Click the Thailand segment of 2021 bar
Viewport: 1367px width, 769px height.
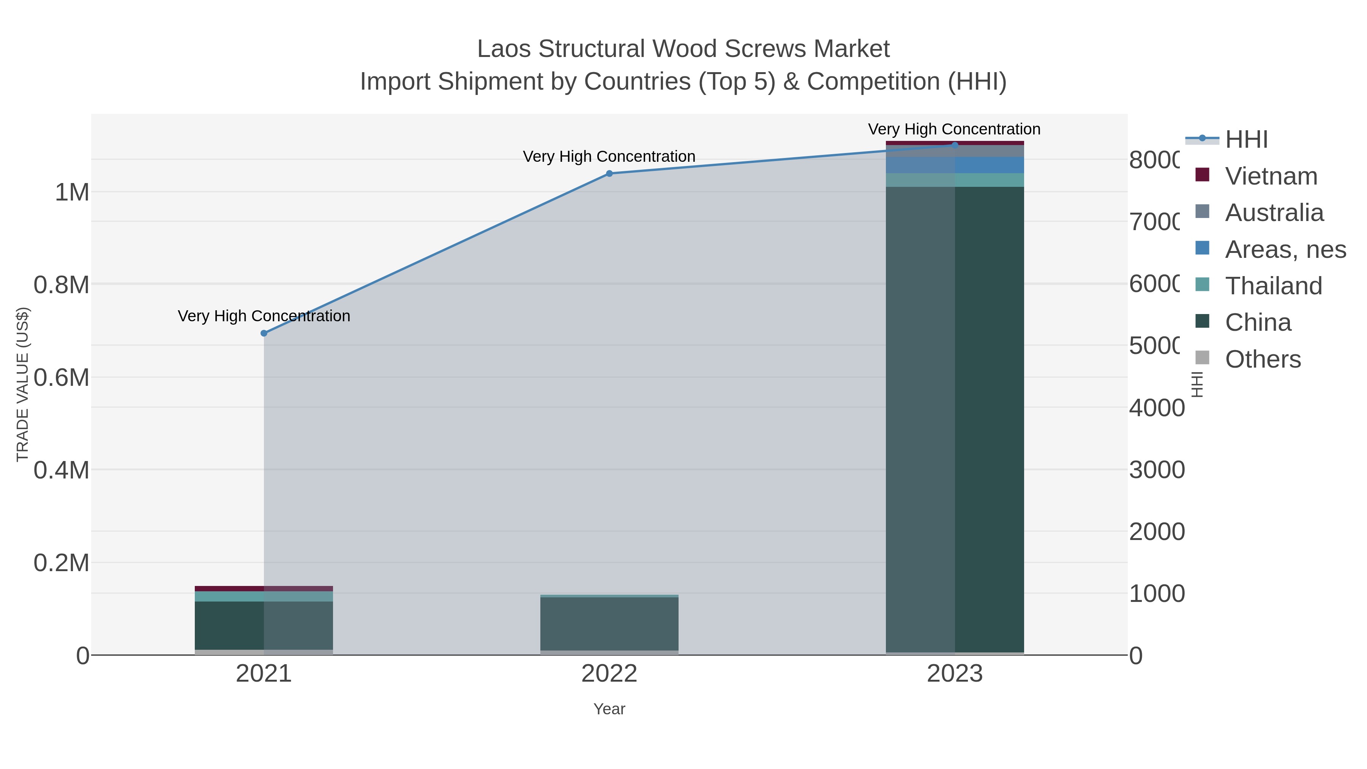[x=264, y=597]
